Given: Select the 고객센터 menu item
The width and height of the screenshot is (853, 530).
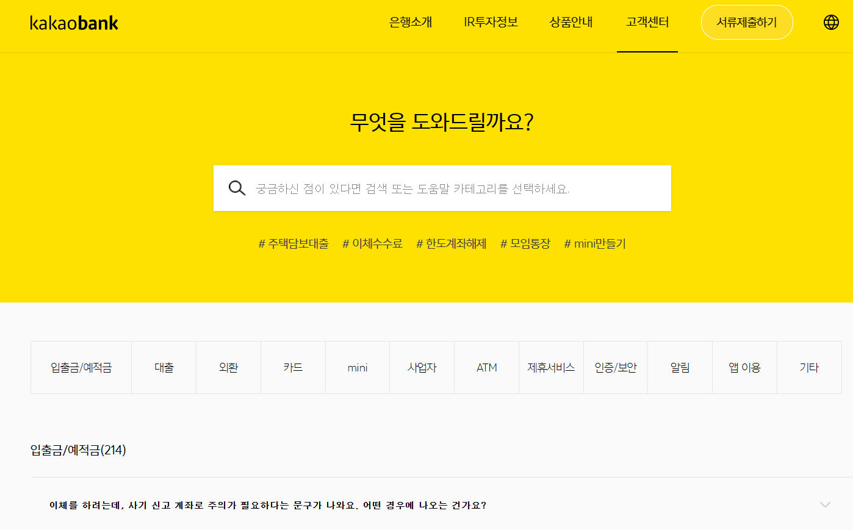Looking at the screenshot, I should coord(647,22).
